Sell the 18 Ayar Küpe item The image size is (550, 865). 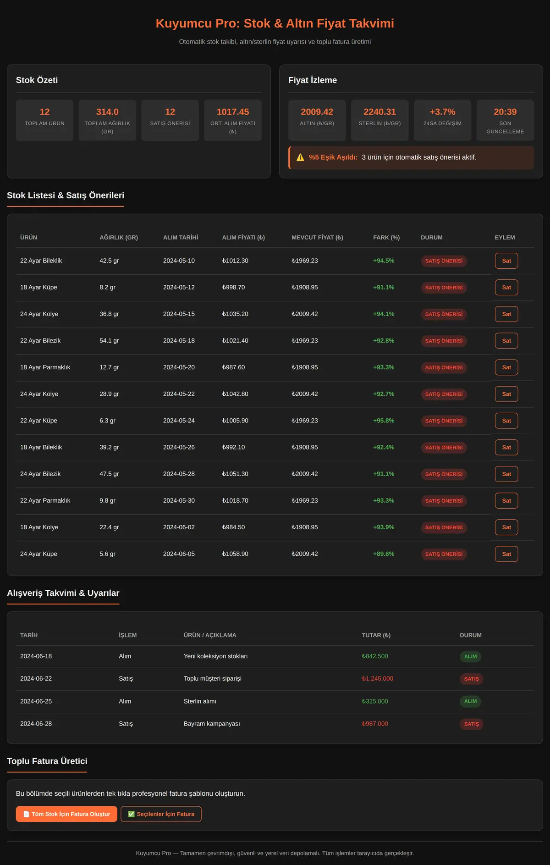(x=506, y=288)
